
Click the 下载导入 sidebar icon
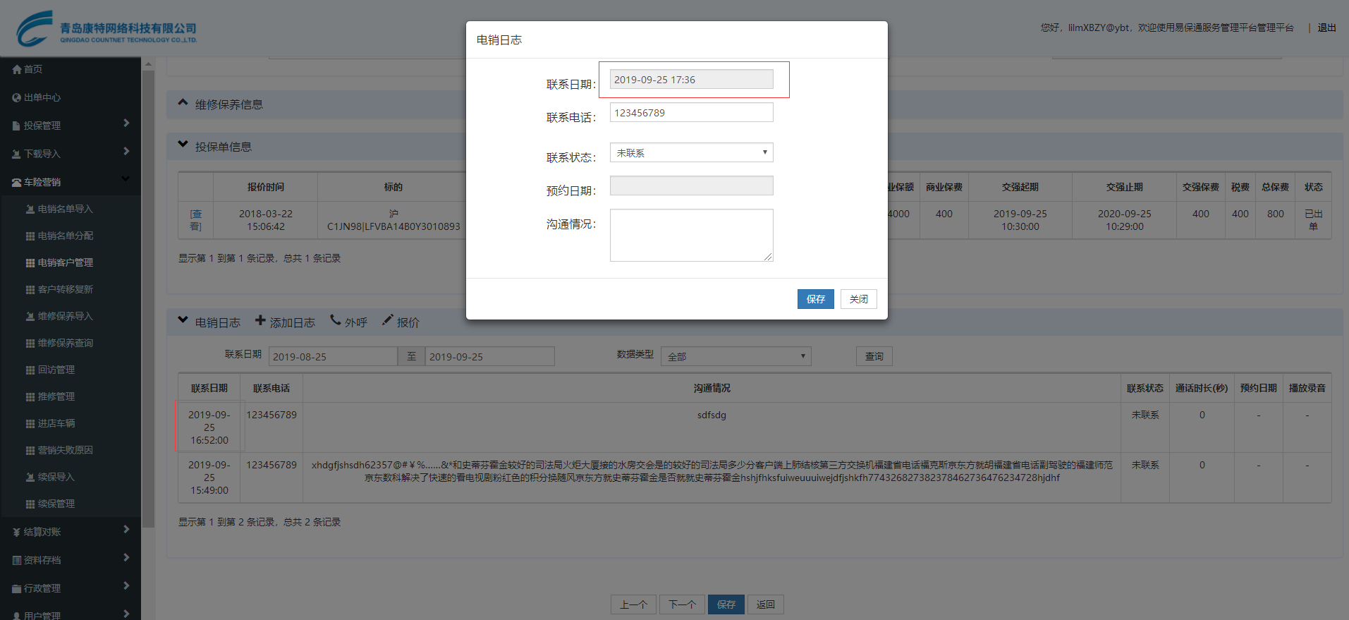coord(17,154)
